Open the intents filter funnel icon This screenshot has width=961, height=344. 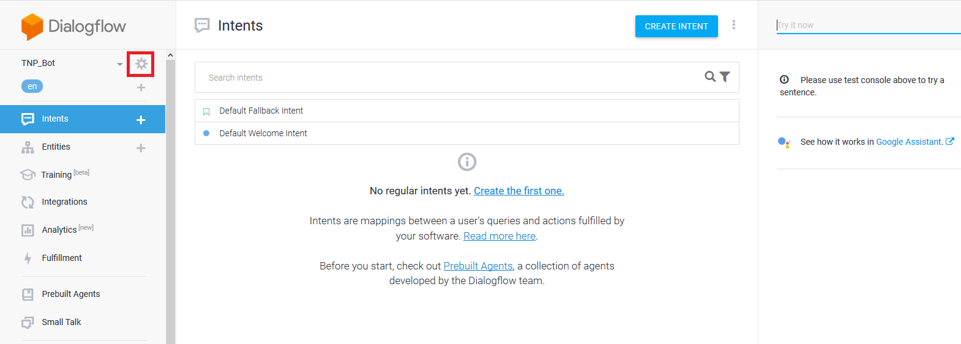(725, 77)
